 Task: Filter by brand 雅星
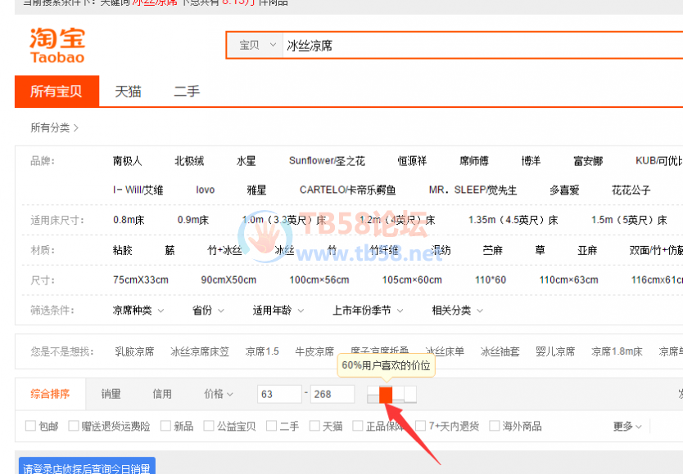[x=256, y=190]
